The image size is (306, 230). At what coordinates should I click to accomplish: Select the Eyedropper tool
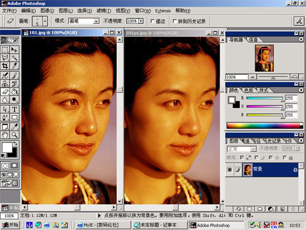coord(14,127)
